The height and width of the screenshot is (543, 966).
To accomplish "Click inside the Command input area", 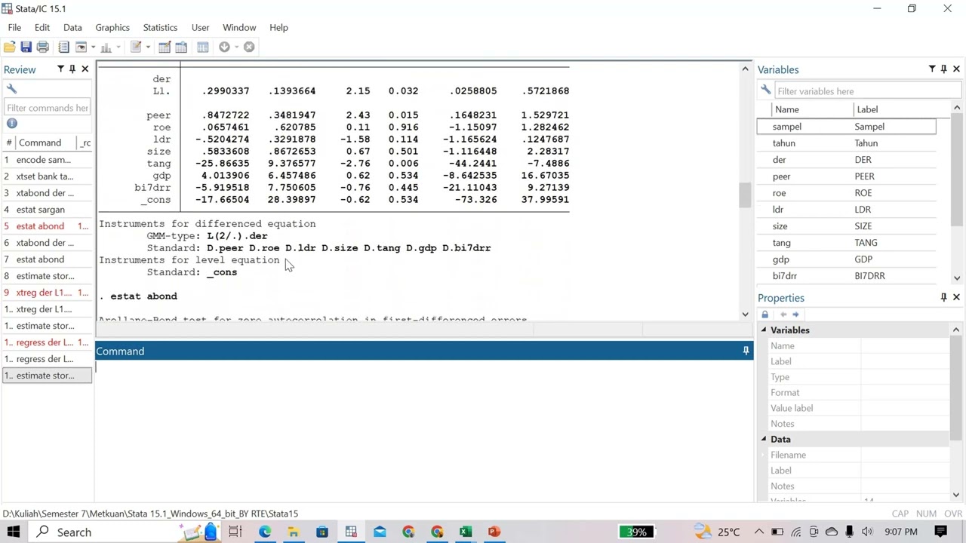I will pos(423,430).
